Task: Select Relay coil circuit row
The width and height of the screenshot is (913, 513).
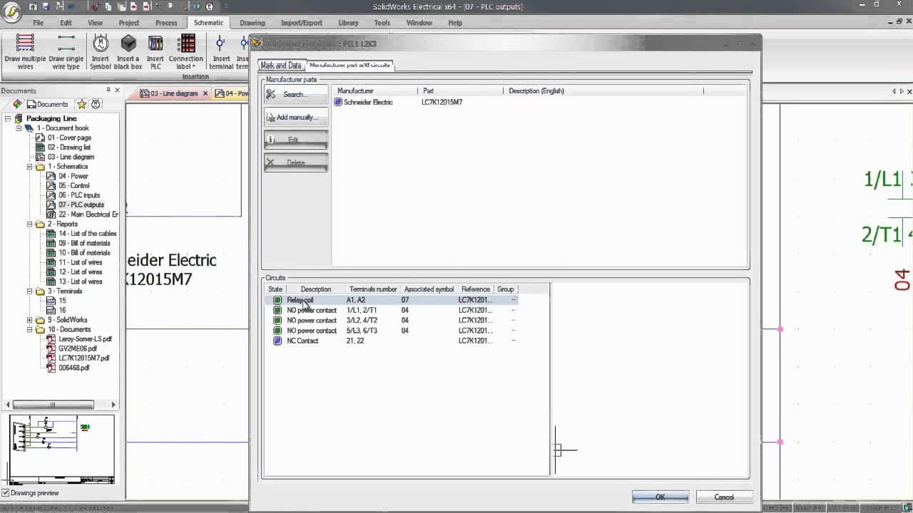Action: coord(391,300)
